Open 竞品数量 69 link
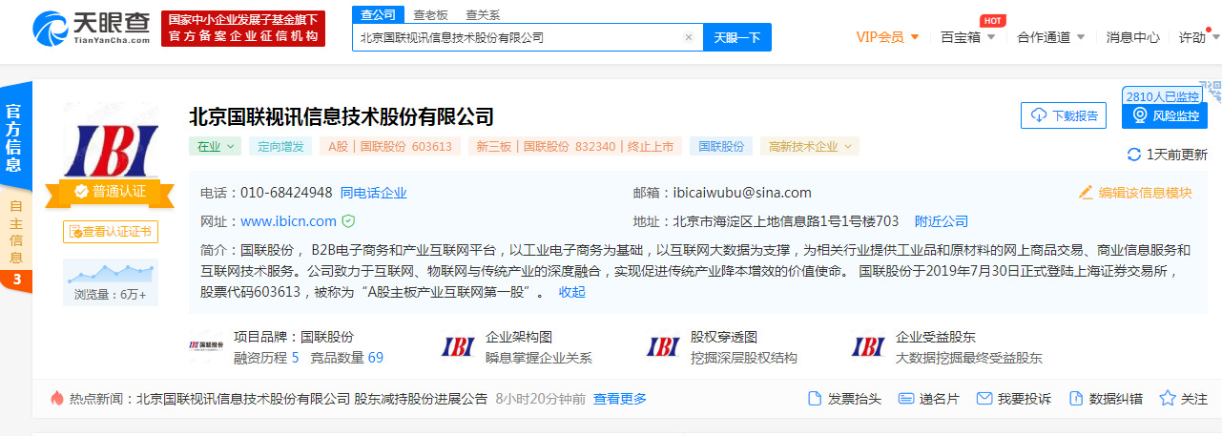Screen dimensions: 1222x436 tap(346, 358)
